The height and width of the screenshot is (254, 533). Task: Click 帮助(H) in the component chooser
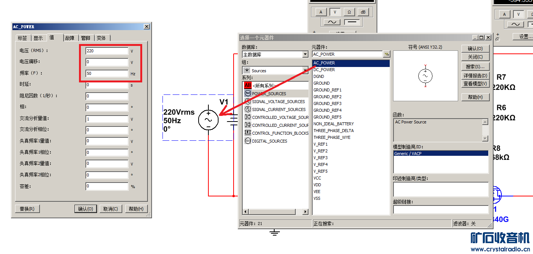(x=475, y=97)
